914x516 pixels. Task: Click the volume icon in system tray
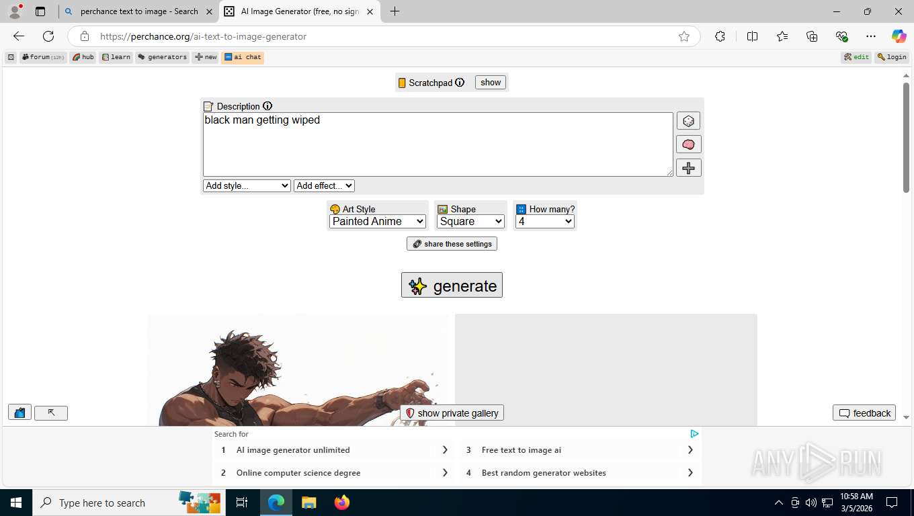click(x=811, y=503)
